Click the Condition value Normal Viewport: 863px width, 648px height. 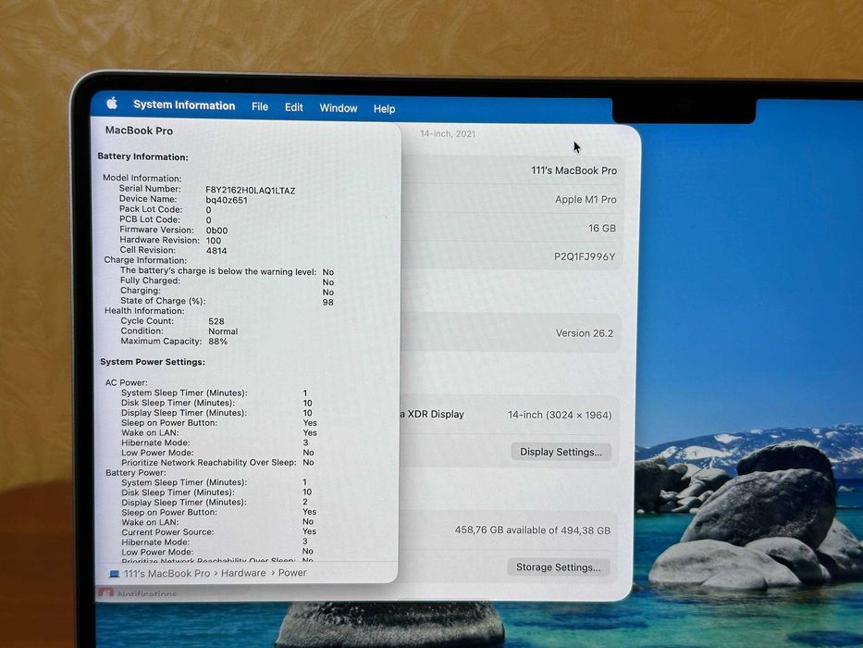pyautogui.click(x=223, y=331)
